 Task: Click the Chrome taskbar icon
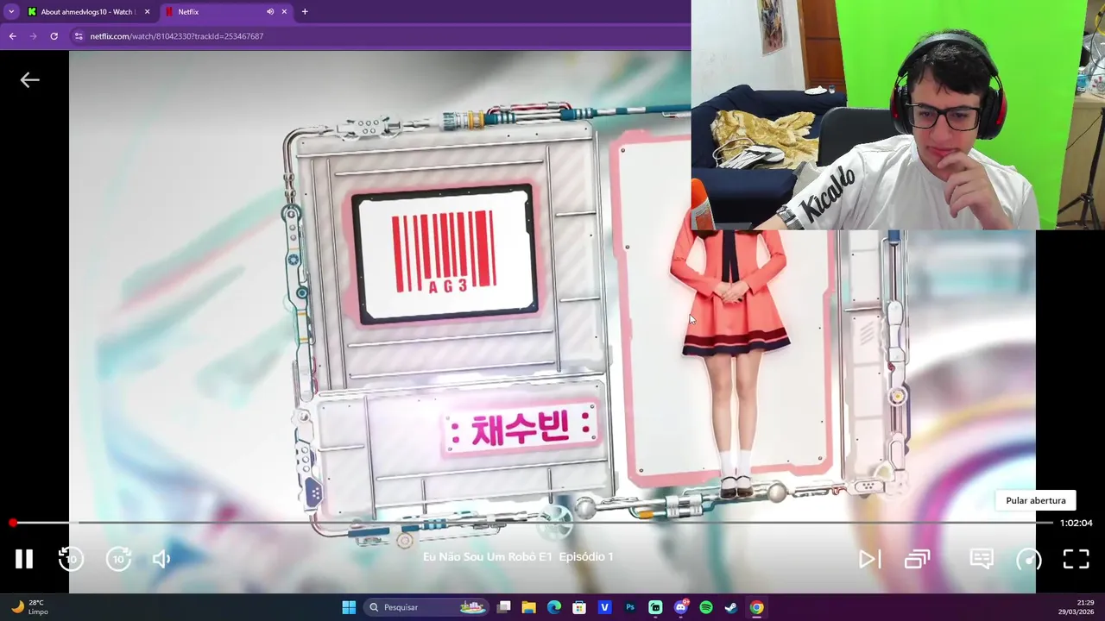[756, 607]
